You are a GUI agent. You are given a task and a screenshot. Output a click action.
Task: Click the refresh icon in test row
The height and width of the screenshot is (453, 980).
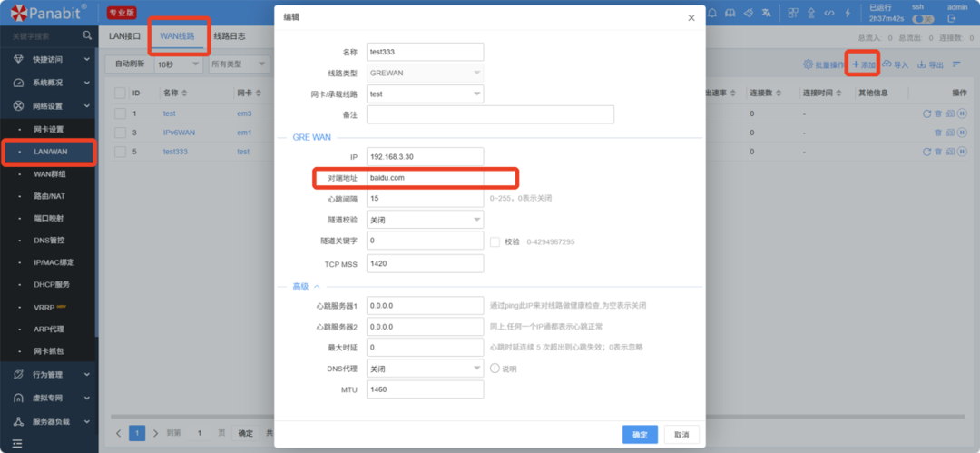(926, 113)
